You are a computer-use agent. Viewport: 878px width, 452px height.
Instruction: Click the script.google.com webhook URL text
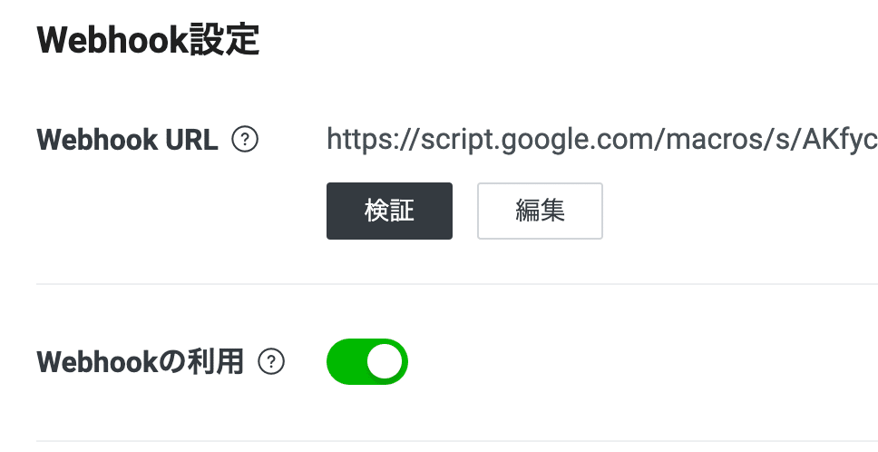click(x=599, y=140)
